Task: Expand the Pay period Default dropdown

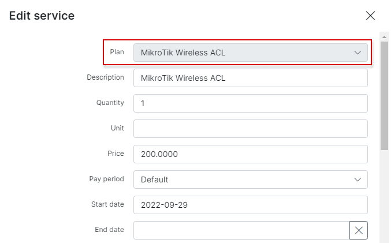Action: tap(250, 180)
